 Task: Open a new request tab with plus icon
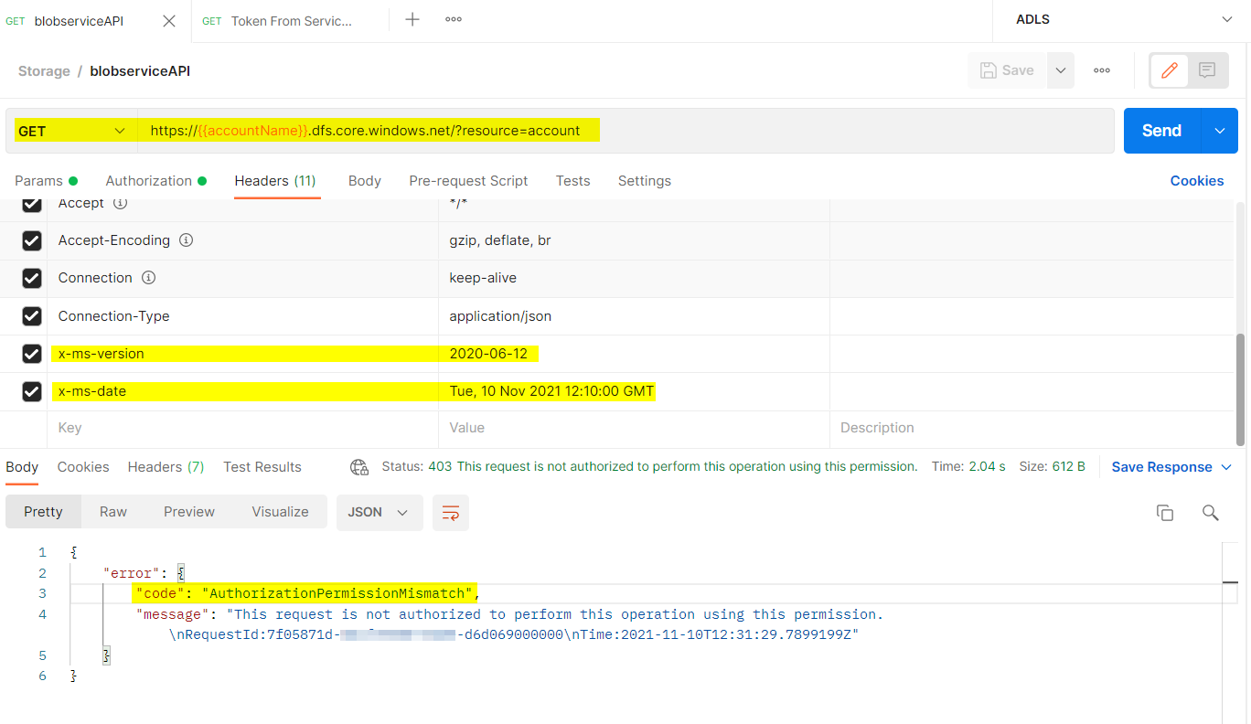412,19
